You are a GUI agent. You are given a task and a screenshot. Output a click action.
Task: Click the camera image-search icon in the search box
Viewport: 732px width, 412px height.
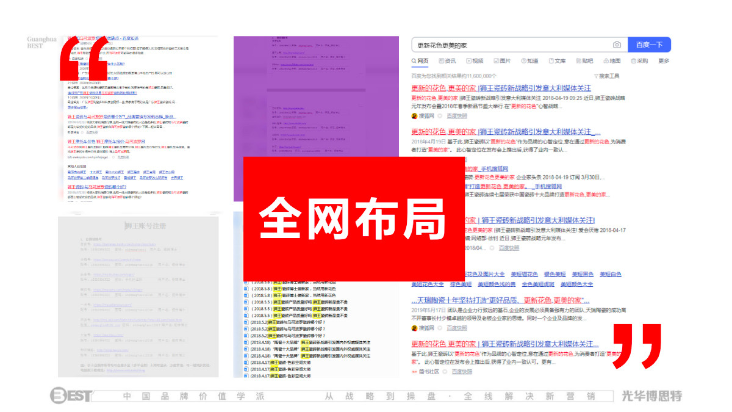pyautogui.click(x=617, y=45)
